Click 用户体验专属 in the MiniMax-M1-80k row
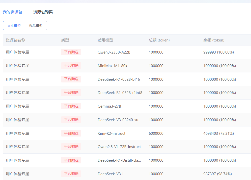 17,66
